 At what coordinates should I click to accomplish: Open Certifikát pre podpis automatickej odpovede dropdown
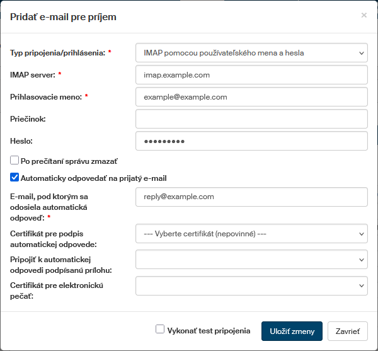tap(251, 234)
